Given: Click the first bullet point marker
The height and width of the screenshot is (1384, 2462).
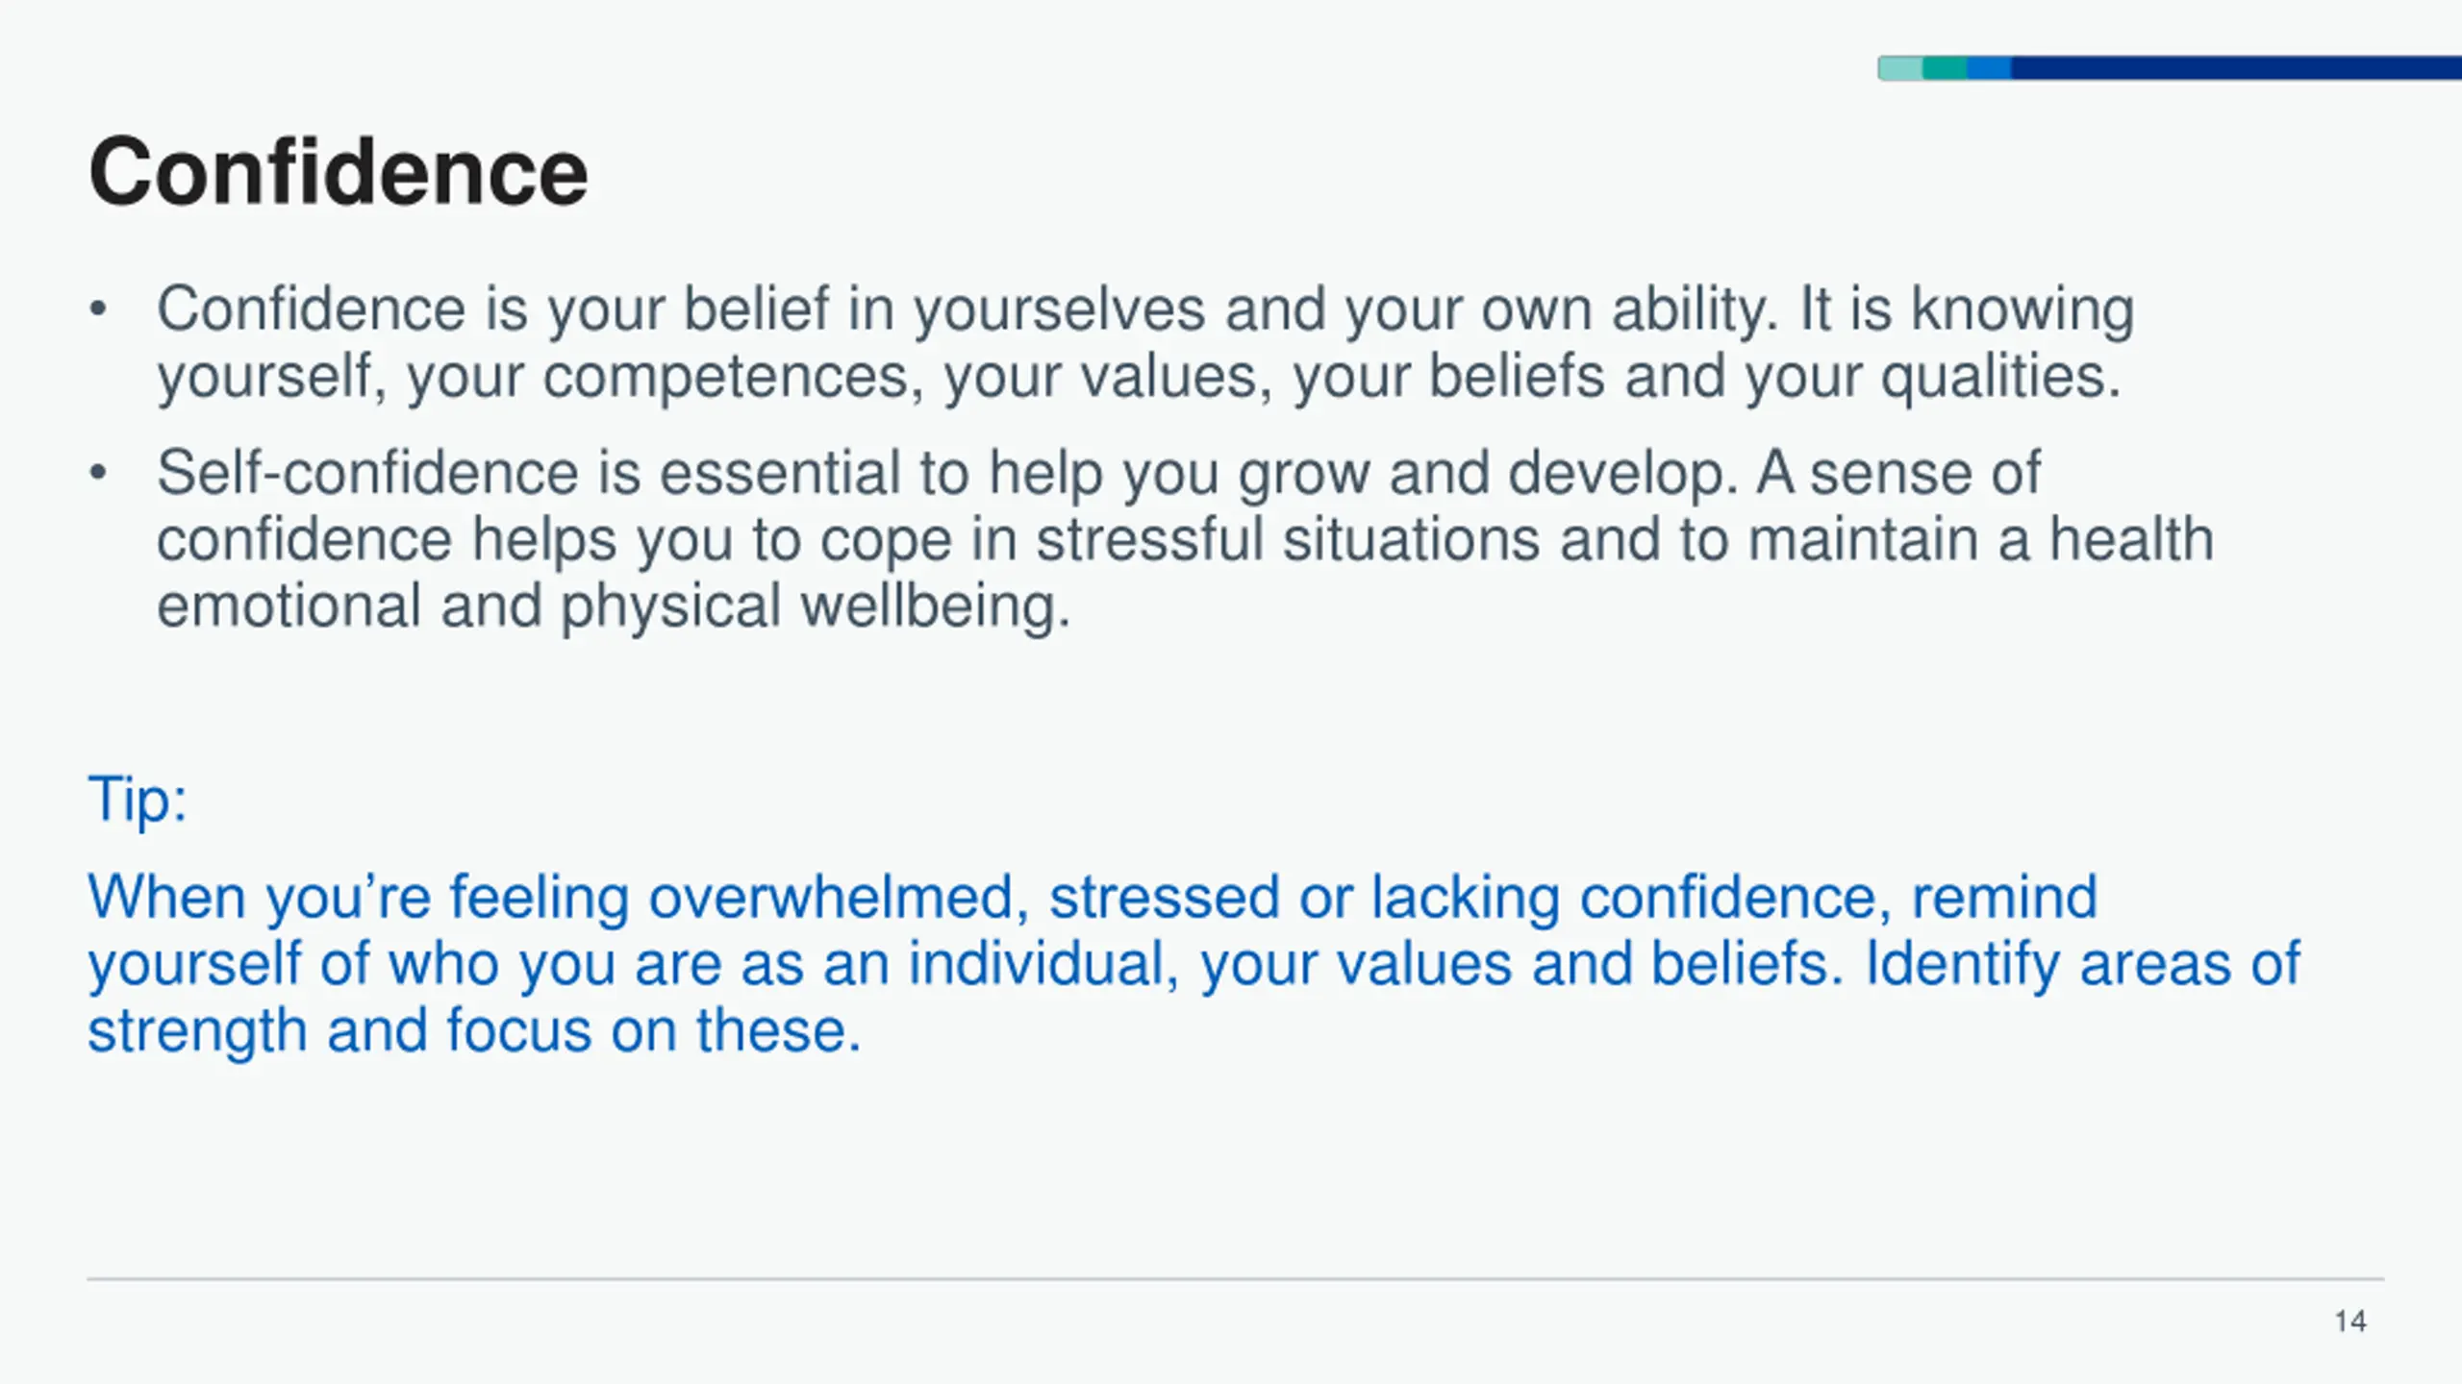Looking at the screenshot, I should coord(97,310).
